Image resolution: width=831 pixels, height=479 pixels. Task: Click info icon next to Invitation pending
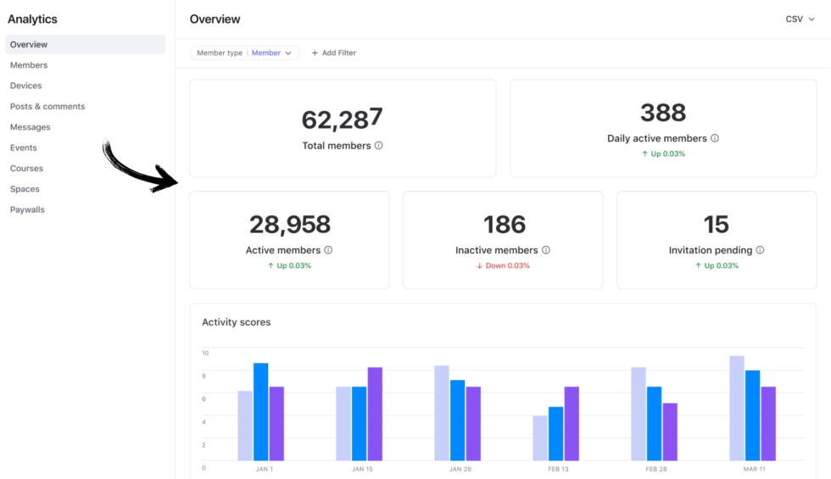click(x=760, y=250)
